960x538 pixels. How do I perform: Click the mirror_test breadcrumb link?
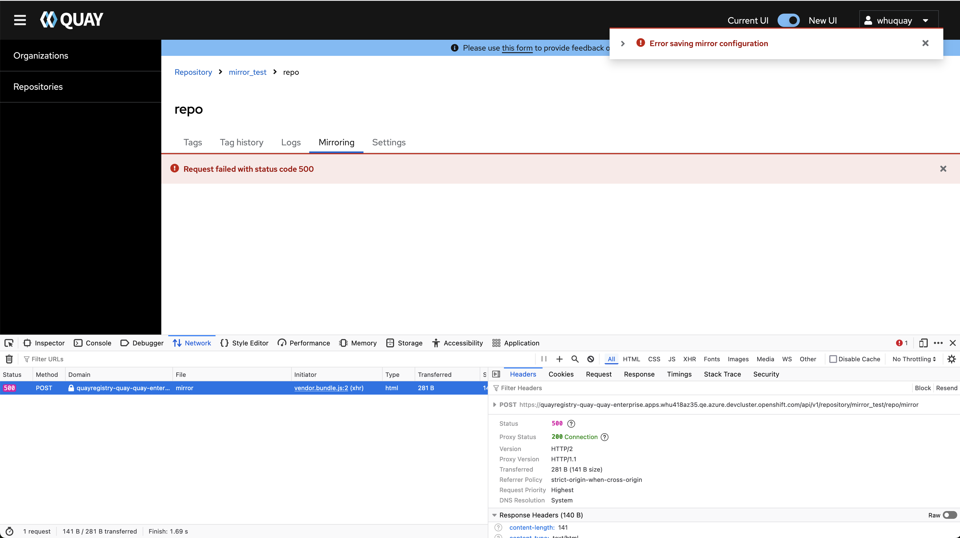pos(248,72)
